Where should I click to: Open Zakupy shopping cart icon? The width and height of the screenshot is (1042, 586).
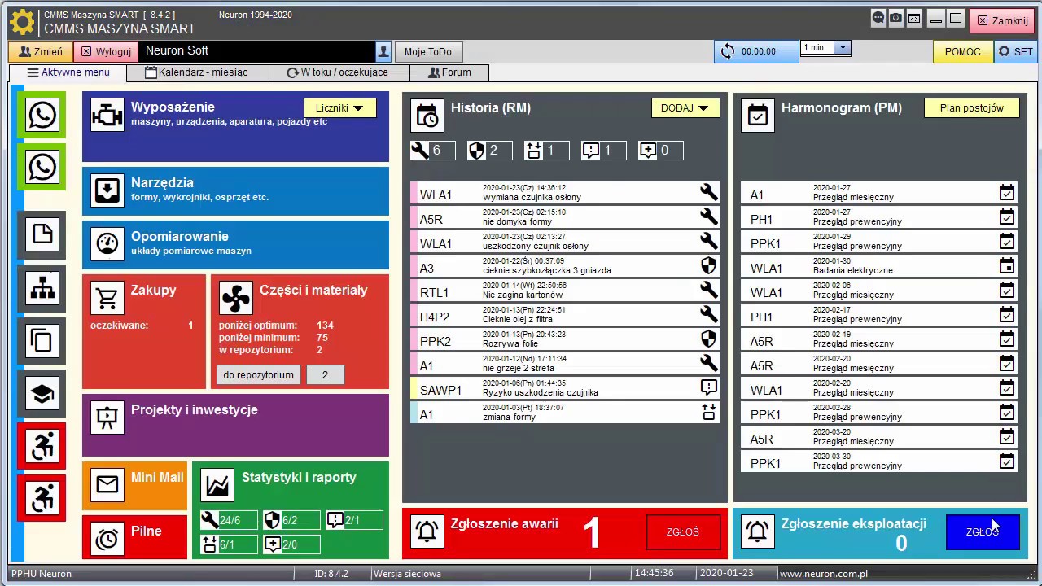[x=107, y=298]
